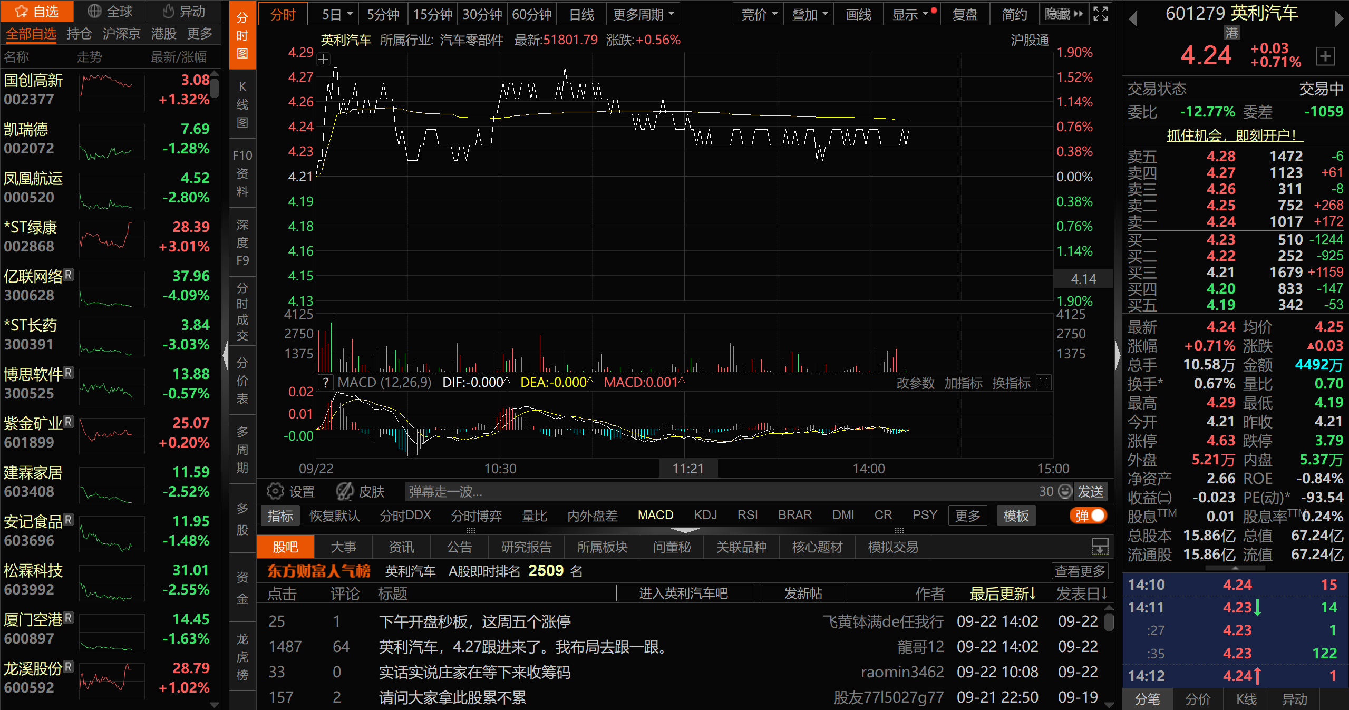The image size is (1349, 710).
Task: Click 模板 button
Action: (x=1016, y=516)
